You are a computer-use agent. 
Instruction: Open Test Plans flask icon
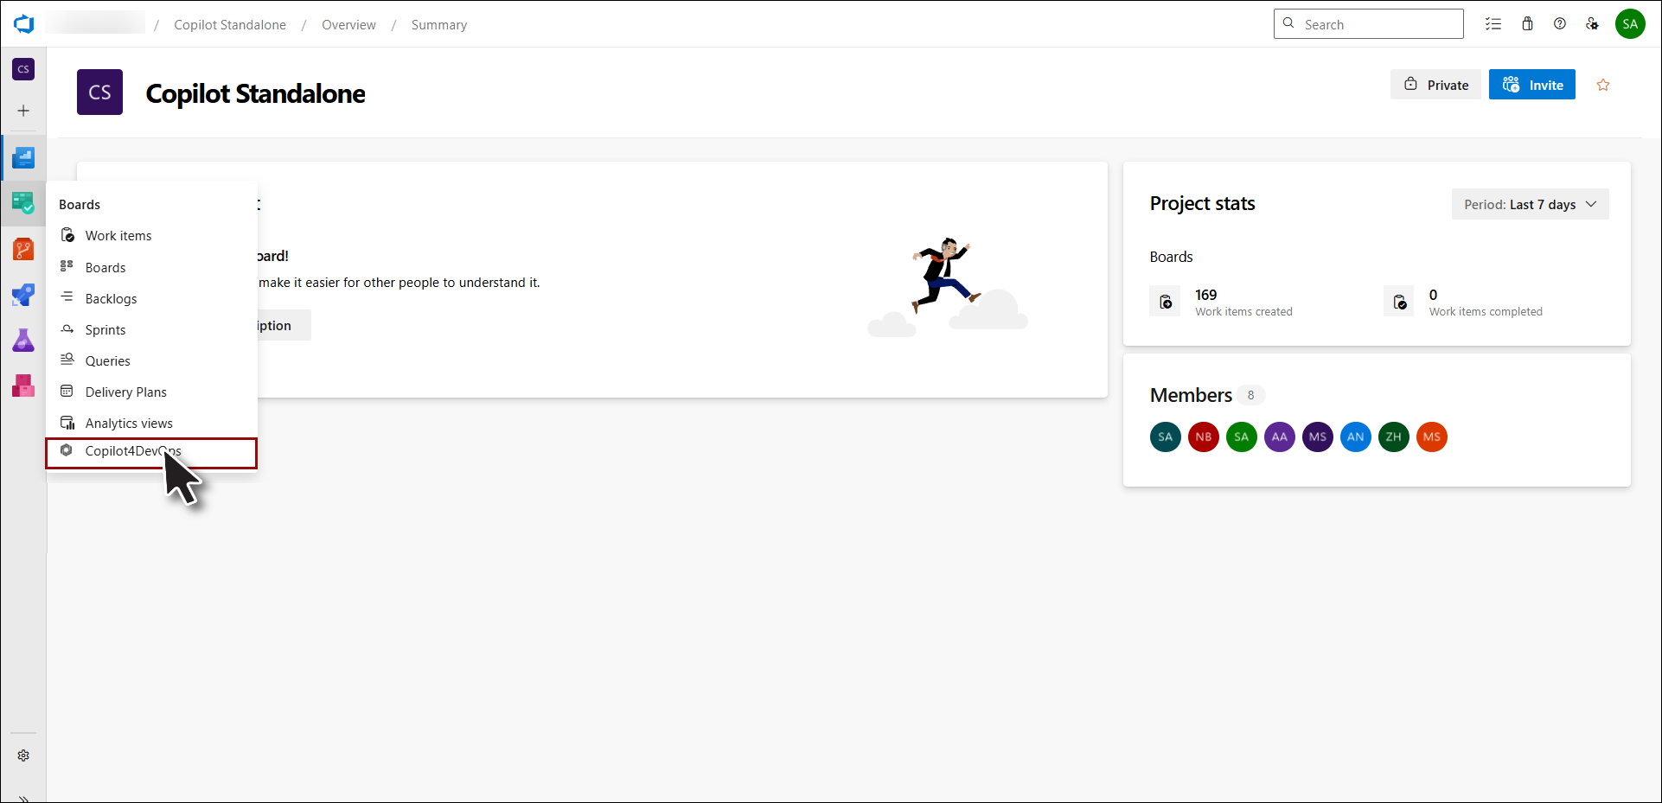(x=23, y=340)
